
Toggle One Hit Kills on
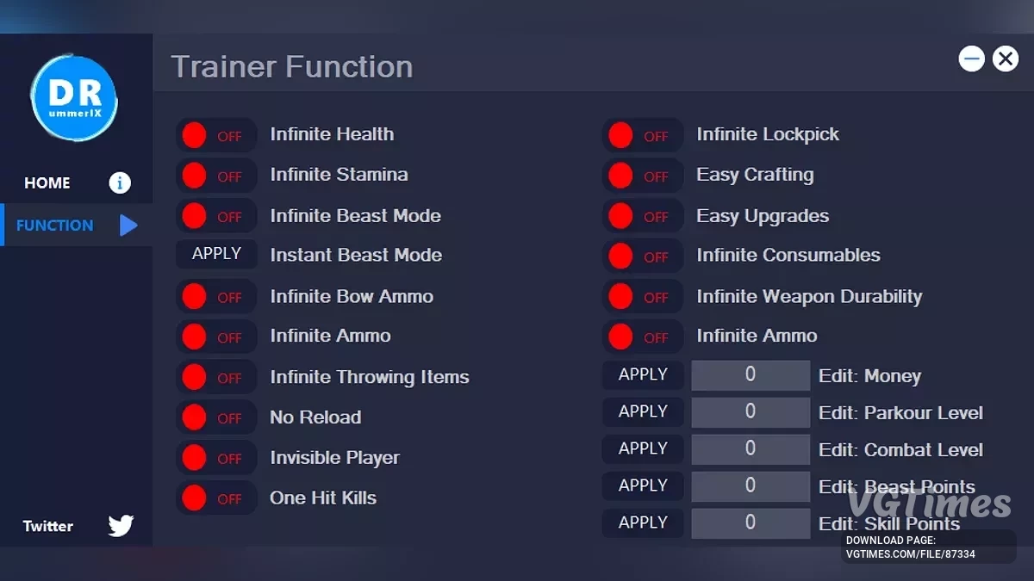(215, 498)
